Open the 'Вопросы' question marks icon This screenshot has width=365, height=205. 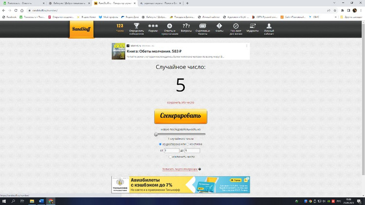point(186,28)
